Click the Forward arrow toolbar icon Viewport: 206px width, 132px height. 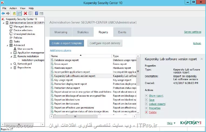[x=8, y=13]
